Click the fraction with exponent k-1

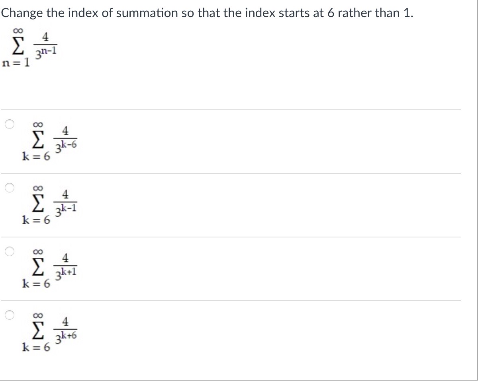pyautogui.click(x=66, y=201)
